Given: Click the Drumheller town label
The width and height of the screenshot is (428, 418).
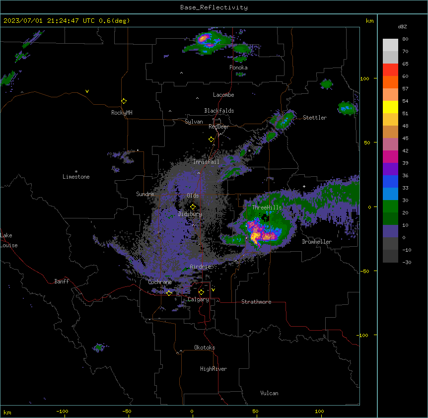Looking at the screenshot, I should click(317, 242).
